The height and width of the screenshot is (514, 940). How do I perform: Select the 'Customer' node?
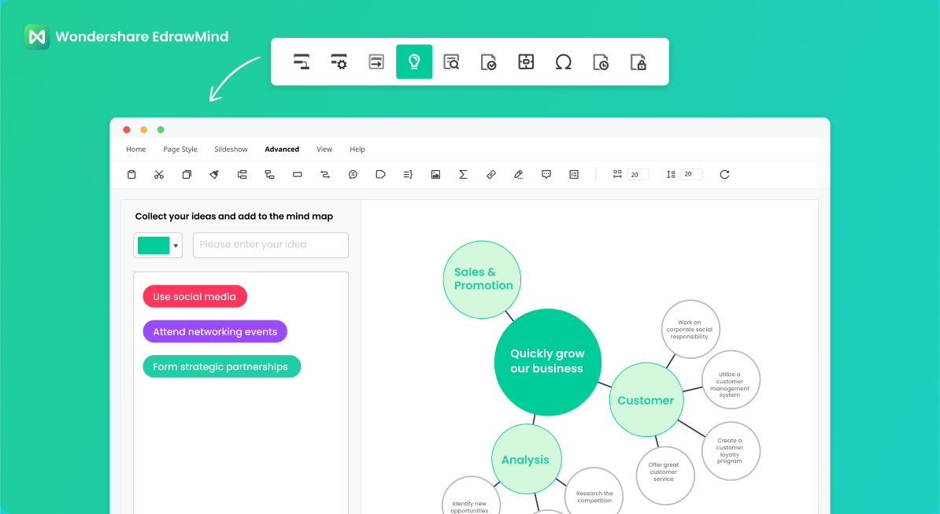(x=646, y=400)
